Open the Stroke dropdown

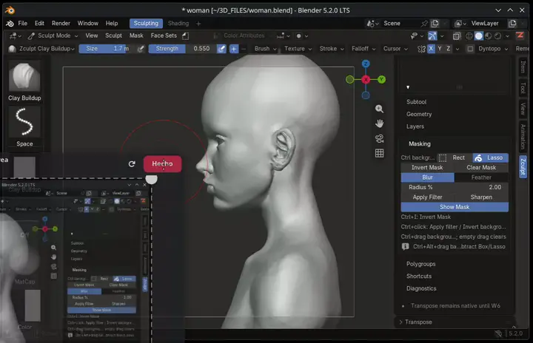[x=332, y=49]
